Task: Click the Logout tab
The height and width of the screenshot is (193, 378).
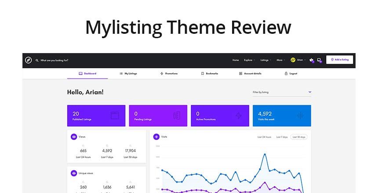Action: click(x=291, y=73)
